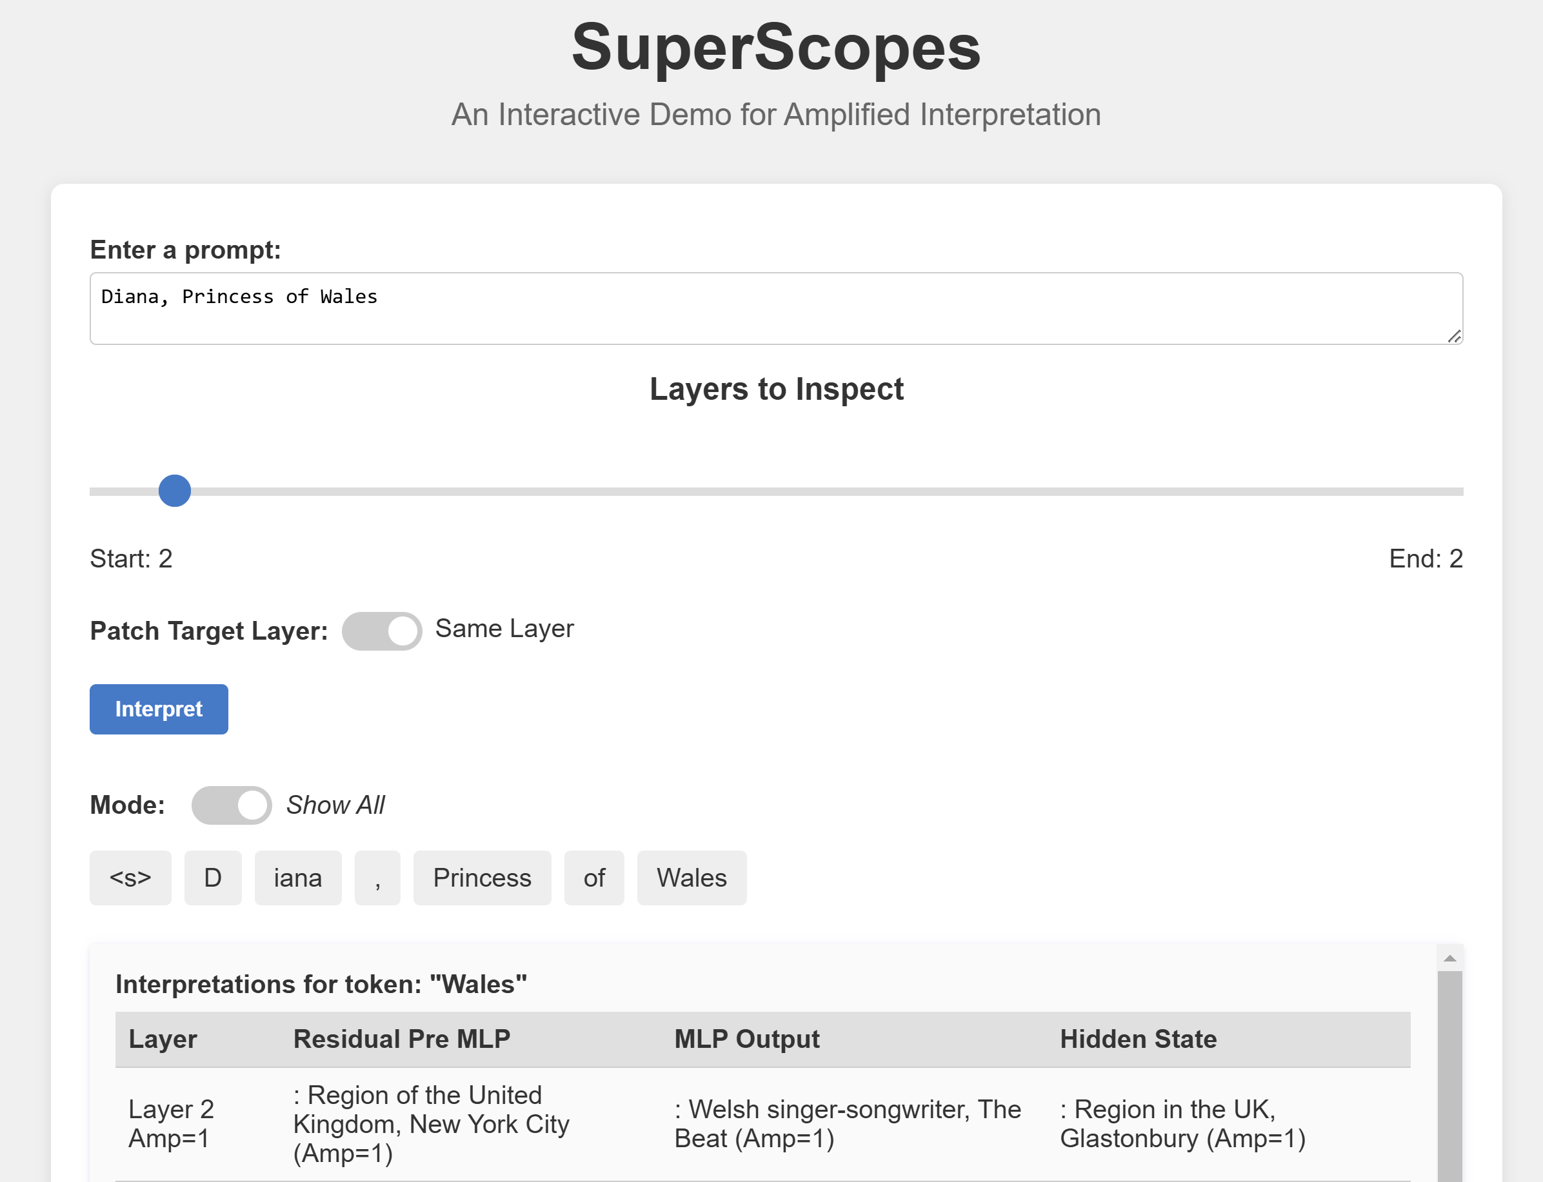This screenshot has height=1182, width=1543.
Task: Click the Hidden State column header
Action: (1139, 1039)
